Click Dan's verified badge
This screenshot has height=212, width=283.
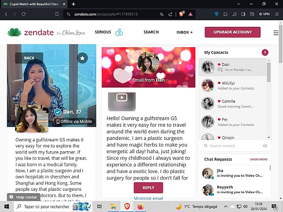(58, 112)
